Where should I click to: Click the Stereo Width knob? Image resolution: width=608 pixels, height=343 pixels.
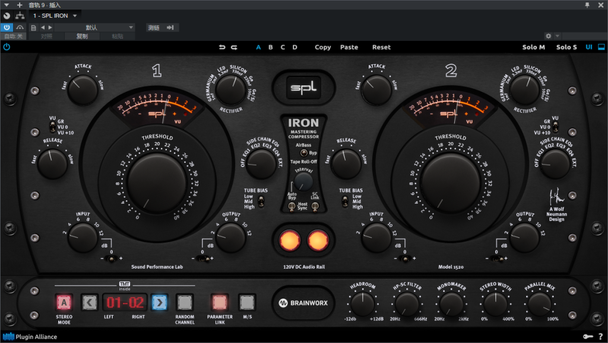tap(496, 304)
